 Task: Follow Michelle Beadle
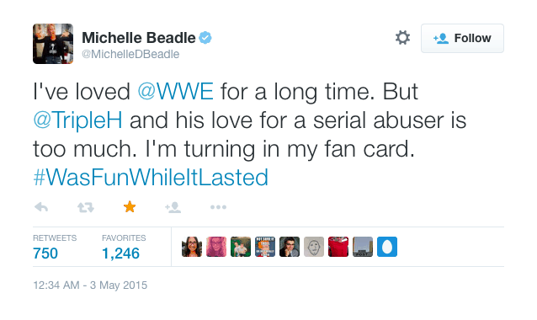(462, 38)
